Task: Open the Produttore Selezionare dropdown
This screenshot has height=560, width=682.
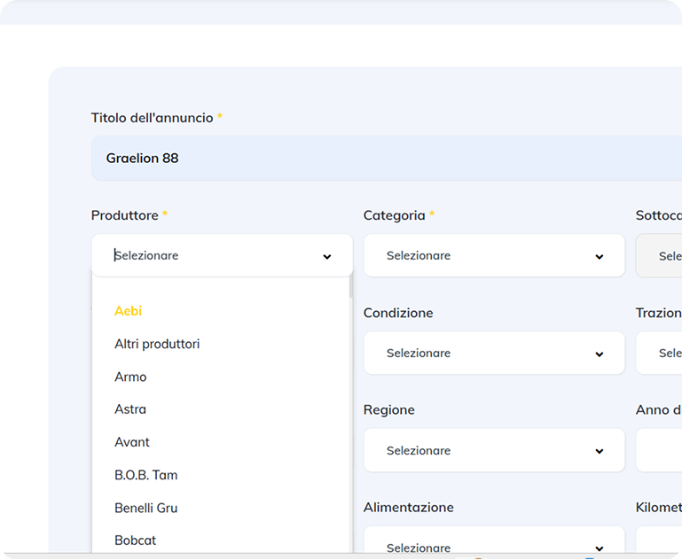Action: coord(223,255)
